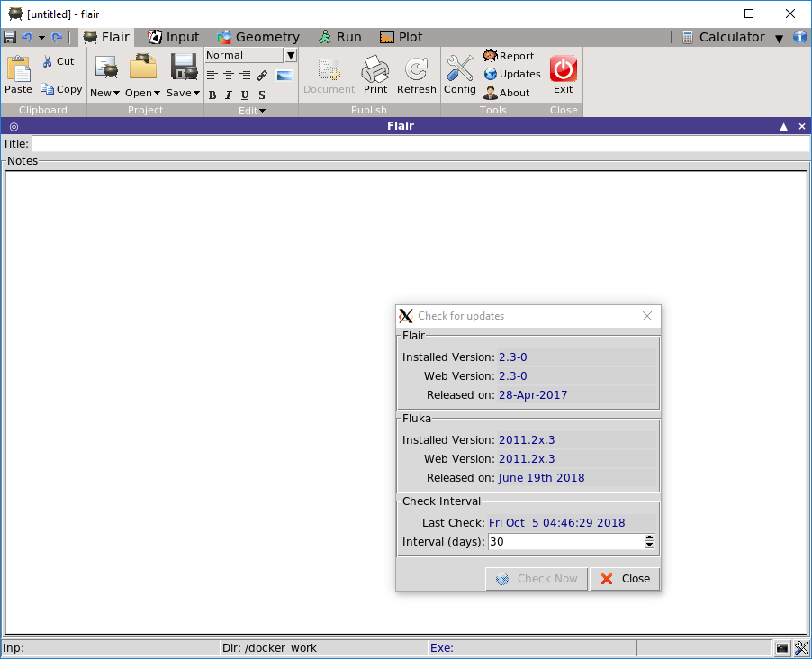
Task: Insert an image with the picture icon
Action: (x=284, y=76)
